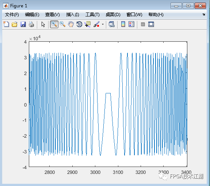Select the Data Cursor tool

(88, 24)
